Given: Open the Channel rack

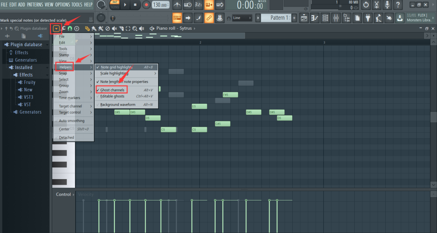Looking at the screenshot, I should pos(326,18).
